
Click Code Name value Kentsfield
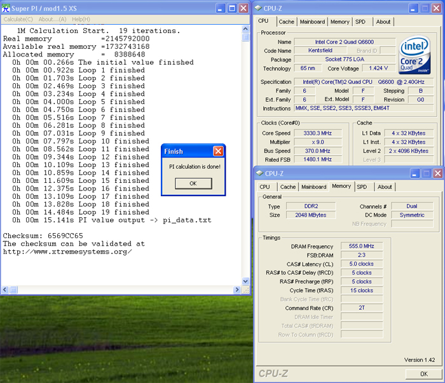tap(320, 50)
